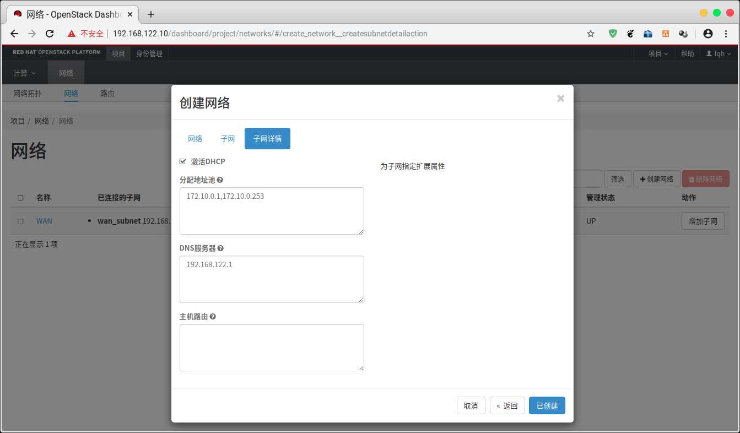Click the yellow window control button
The height and width of the screenshot is (433, 740).
(704, 13)
